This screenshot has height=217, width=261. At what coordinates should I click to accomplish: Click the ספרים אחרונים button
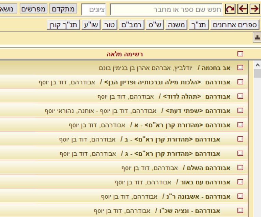235,25
